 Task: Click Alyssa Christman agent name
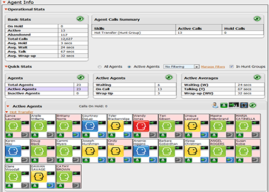tap(193, 142)
